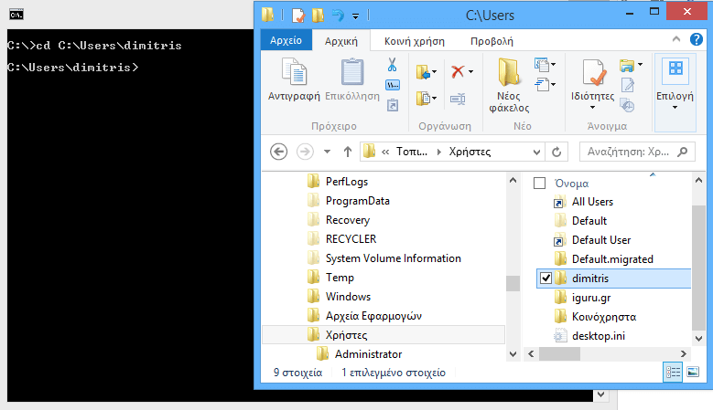Open the Αρχείο (File) menu
This screenshot has width=713, height=410.
286,41
